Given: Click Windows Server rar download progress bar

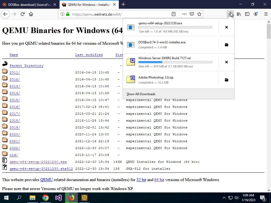Looking at the screenshot, I should (x=175, y=62).
